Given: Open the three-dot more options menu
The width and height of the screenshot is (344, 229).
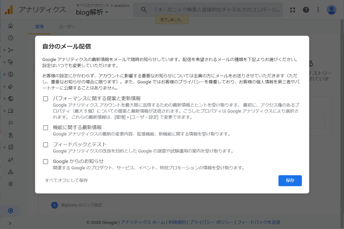Looking at the screenshot, I should click(318, 10).
